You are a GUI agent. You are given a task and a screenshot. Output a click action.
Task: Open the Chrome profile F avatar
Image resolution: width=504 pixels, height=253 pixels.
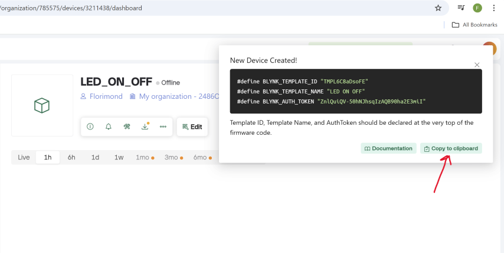click(477, 8)
